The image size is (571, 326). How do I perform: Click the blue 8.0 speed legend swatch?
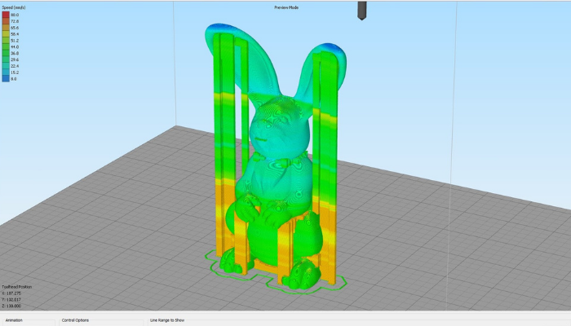point(6,78)
